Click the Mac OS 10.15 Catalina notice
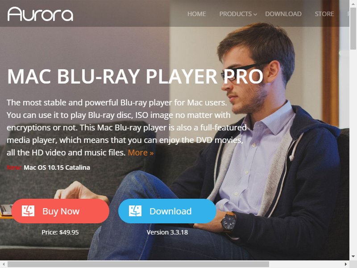 click(x=57, y=167)
